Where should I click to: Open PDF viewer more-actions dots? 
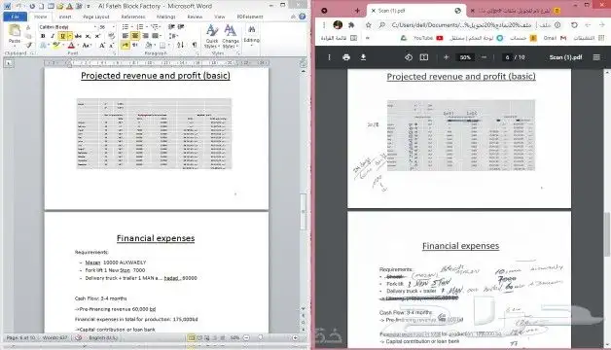[x=329, y=57]
